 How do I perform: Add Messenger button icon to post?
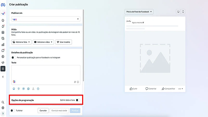pyautogui.click(x=23, y=89)
